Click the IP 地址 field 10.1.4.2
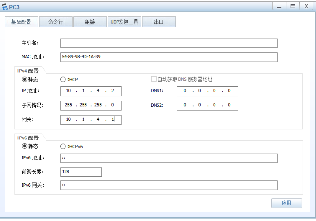This screenshot has width=316, height=221. coord(91,91)
